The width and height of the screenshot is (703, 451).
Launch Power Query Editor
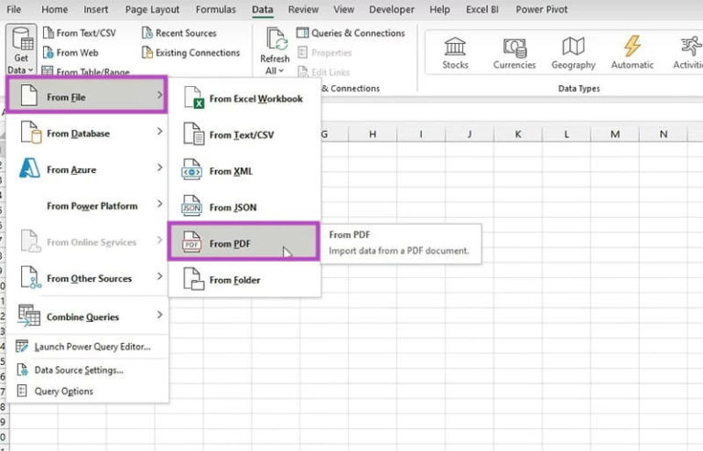coord(88,347)
